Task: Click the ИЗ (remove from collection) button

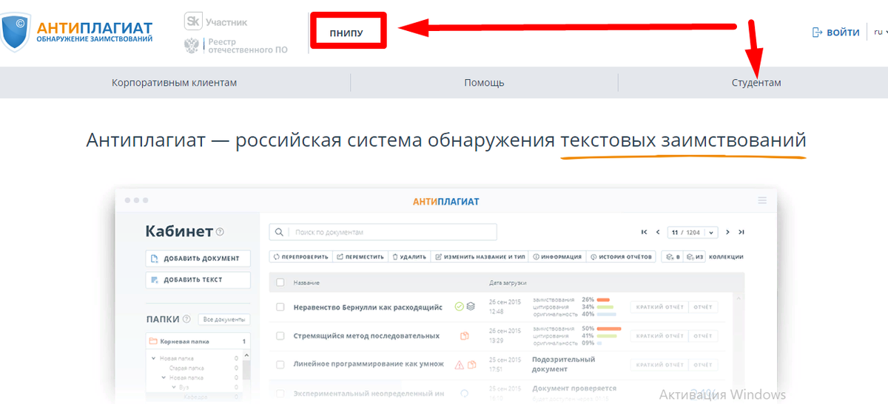Action: pyautogui.click(x=694, y=257)
